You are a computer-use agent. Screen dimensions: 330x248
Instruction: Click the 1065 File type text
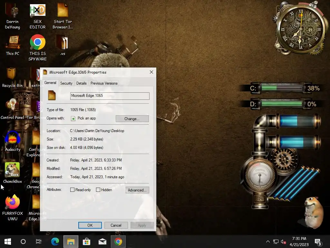point(83,110)
